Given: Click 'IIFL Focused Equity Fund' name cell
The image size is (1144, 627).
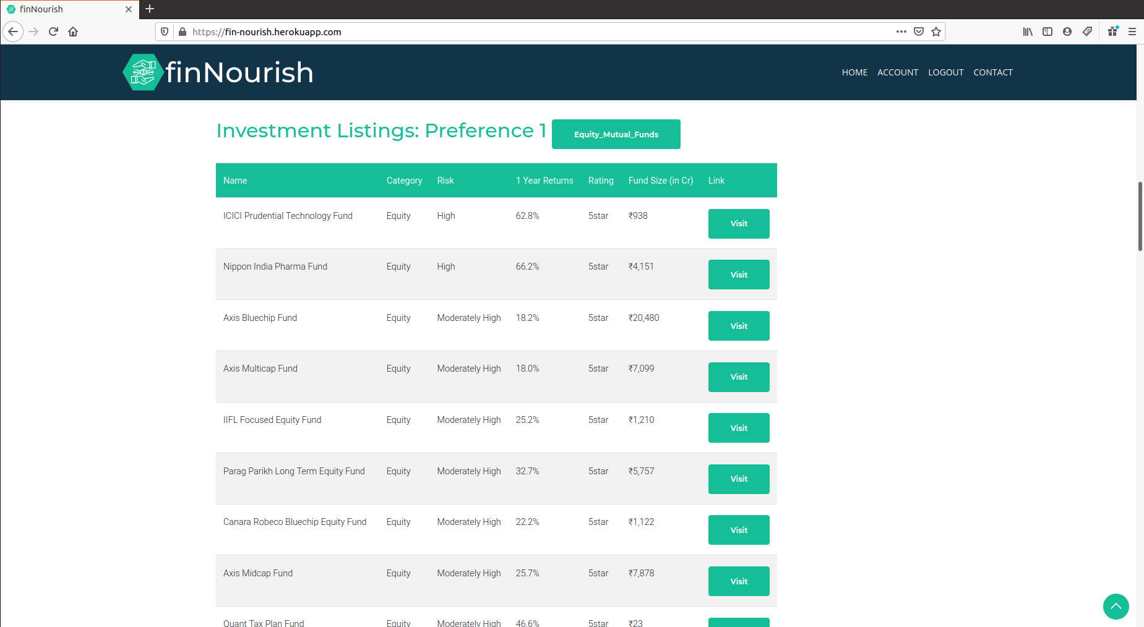Looking at the screenshot, I should pos(272,420).
